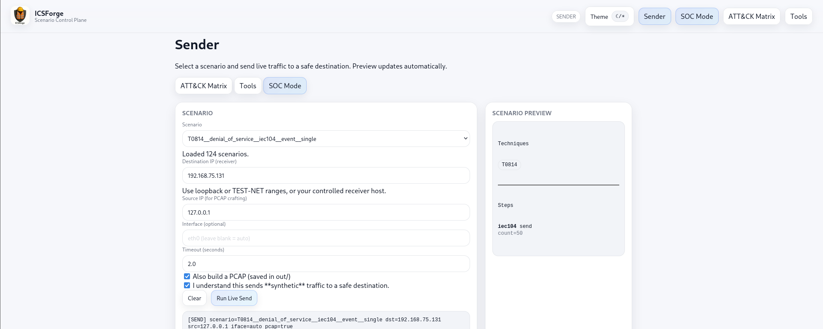Click 'Loaded 124 scenarios.' status text
Viewport: 823px width, 329px height.
[x=215, y=154]
